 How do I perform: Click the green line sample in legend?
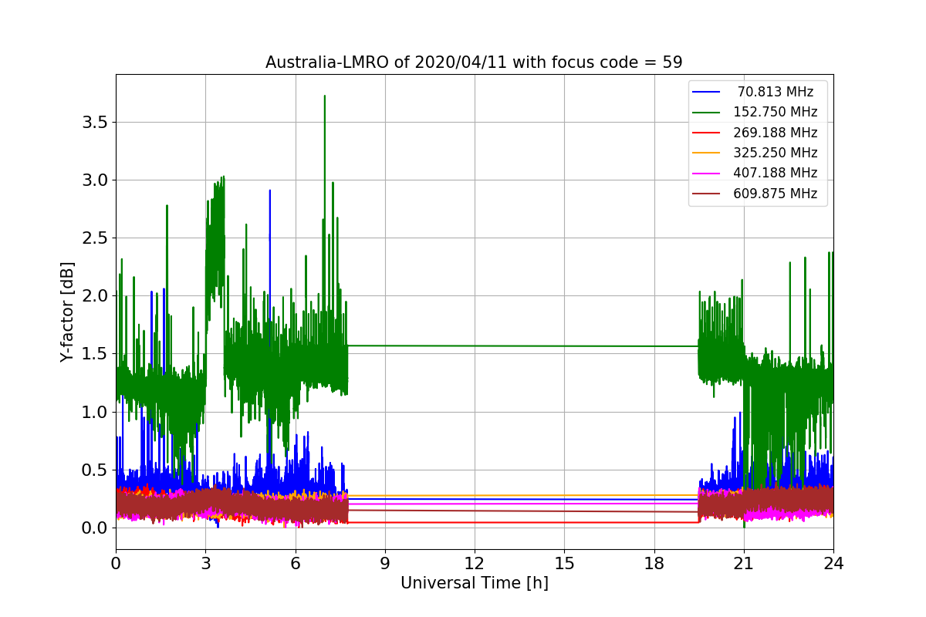click(x=707, y=112)
